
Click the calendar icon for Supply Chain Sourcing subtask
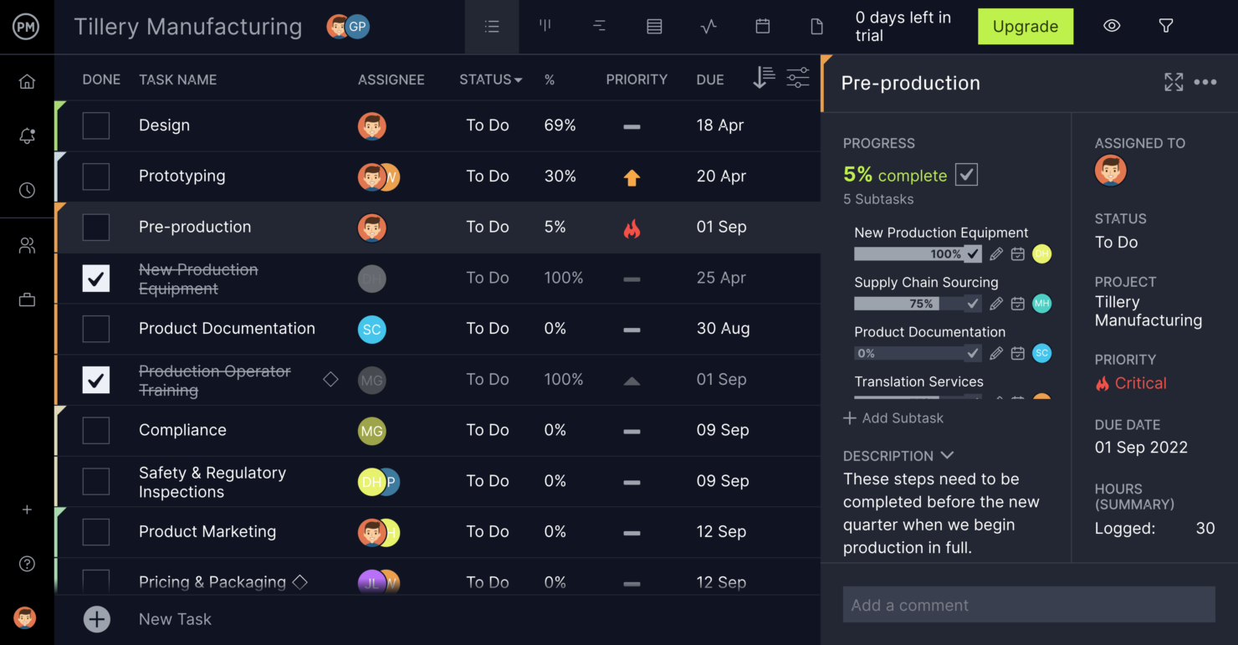1018,304
